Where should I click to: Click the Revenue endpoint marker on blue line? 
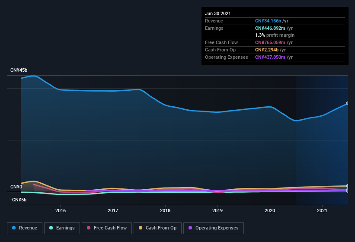[348, 103]
